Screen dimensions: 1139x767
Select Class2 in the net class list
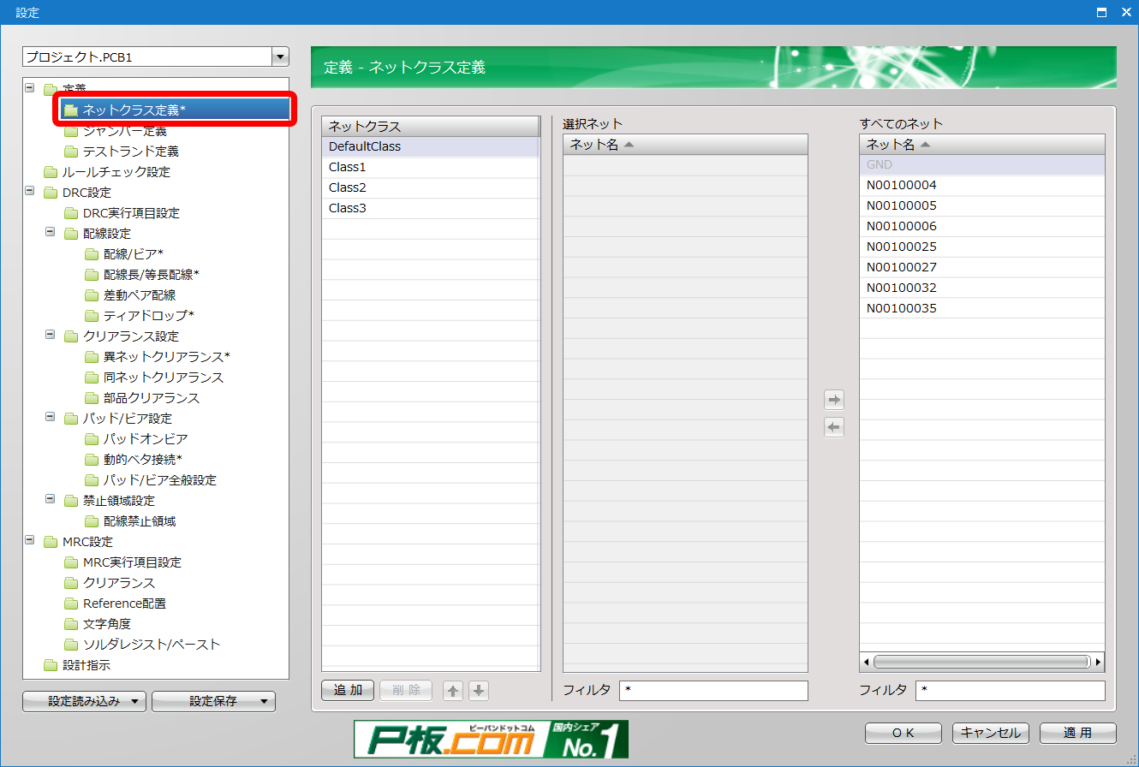coord(347,187)
